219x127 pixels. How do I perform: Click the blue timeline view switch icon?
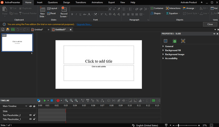click(x=39, y=100)
